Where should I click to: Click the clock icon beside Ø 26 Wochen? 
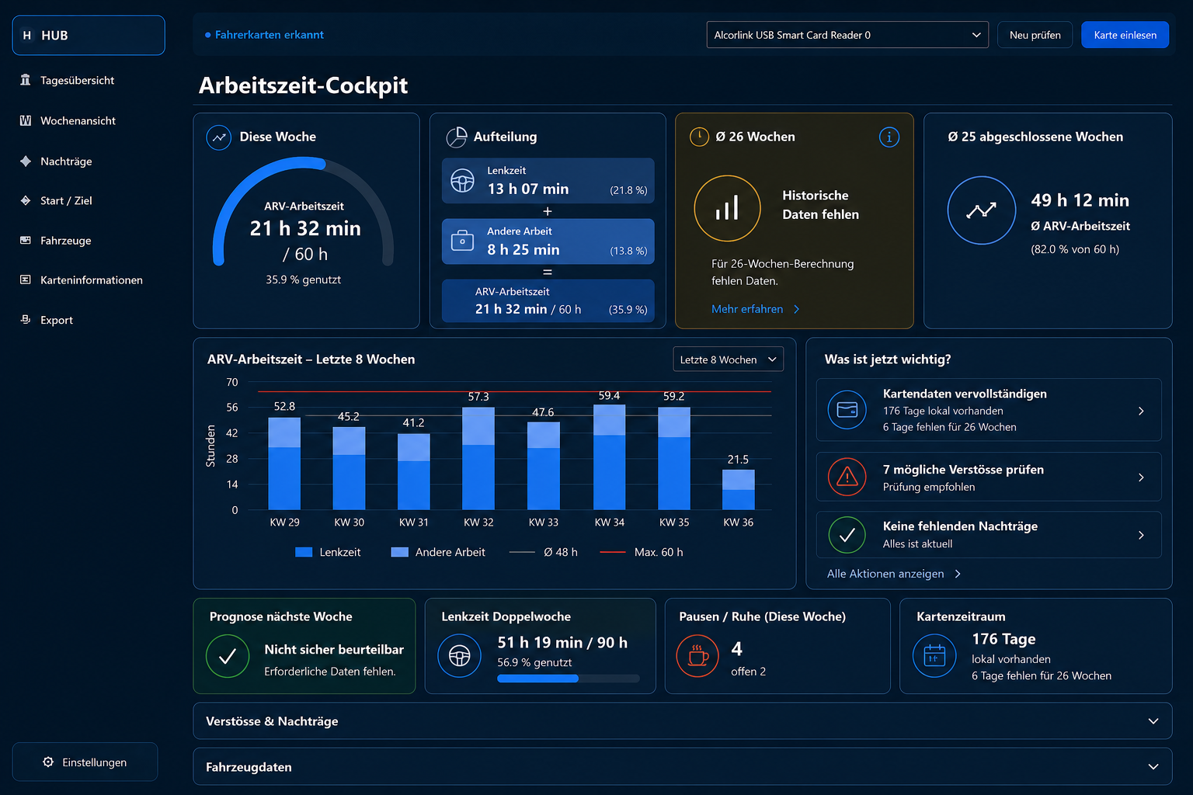click(699, 137)
